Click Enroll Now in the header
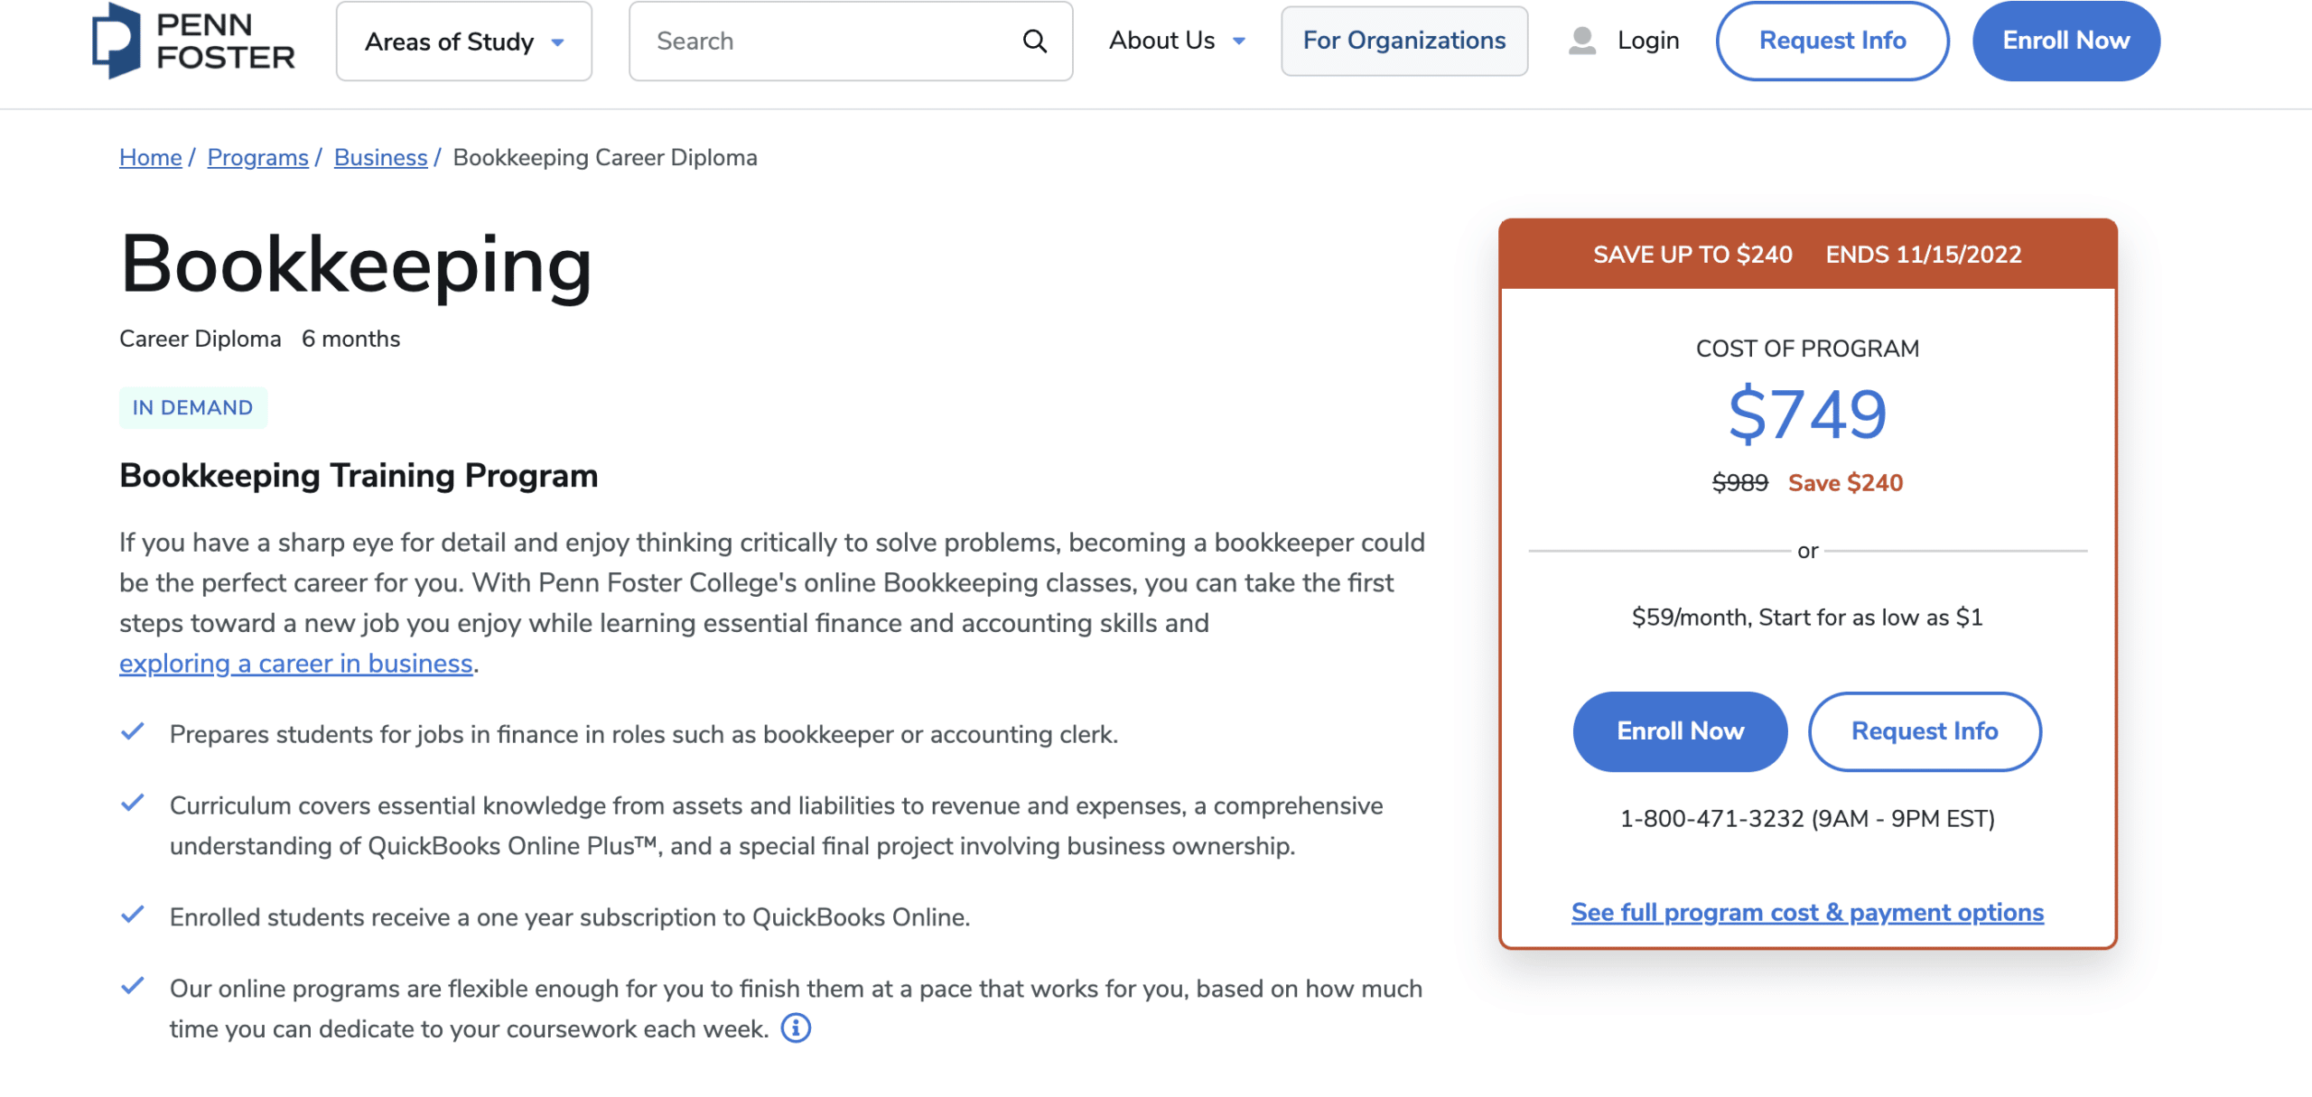 pos(2066,41)
